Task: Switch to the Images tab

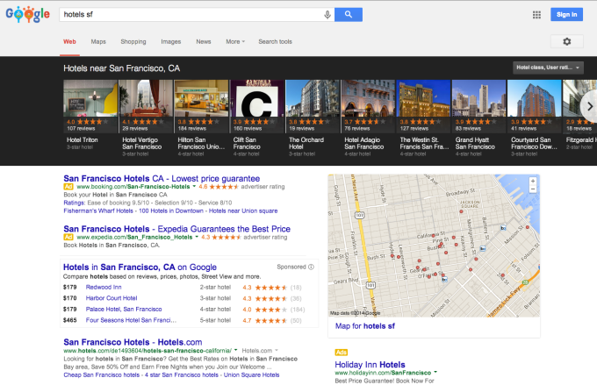Action: click(x=171, y=42)
